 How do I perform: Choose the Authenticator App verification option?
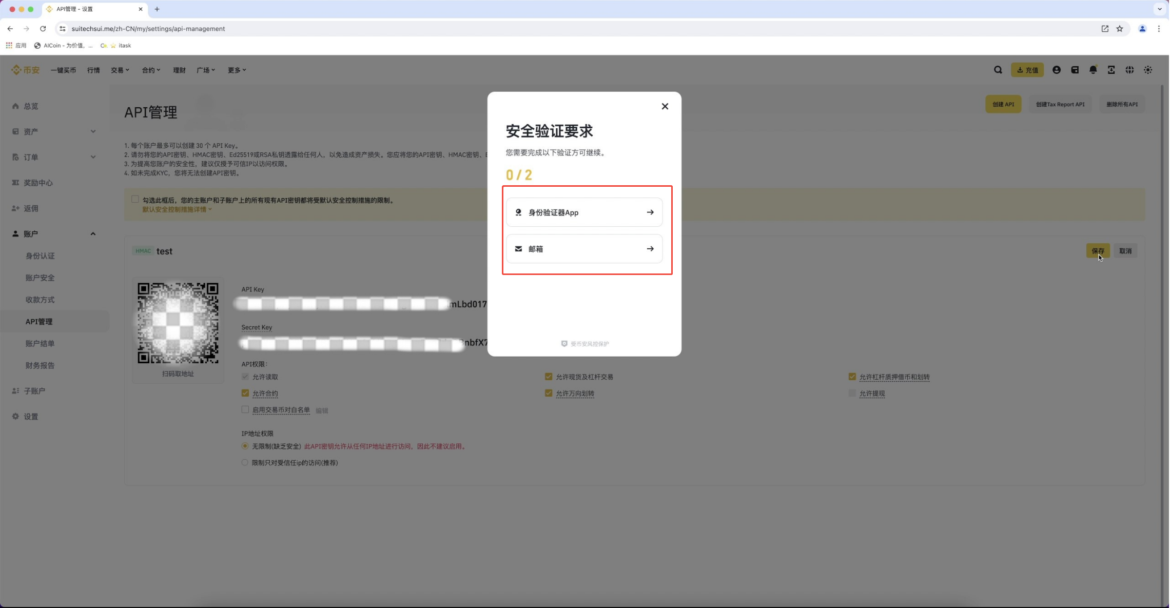(584, 212)
